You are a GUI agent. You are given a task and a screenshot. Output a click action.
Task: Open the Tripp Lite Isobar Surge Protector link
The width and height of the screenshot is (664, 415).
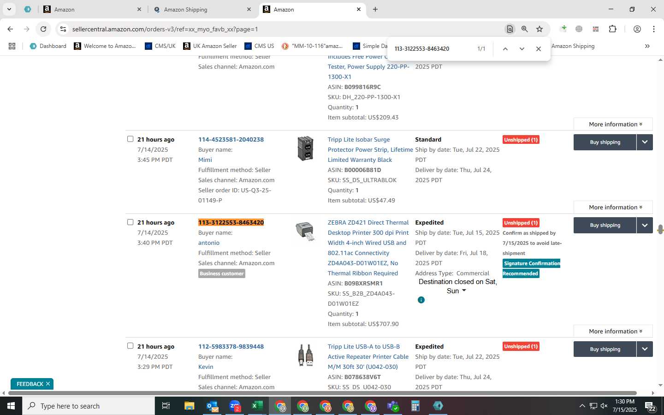pyautogui.click(x=370, y=149)
